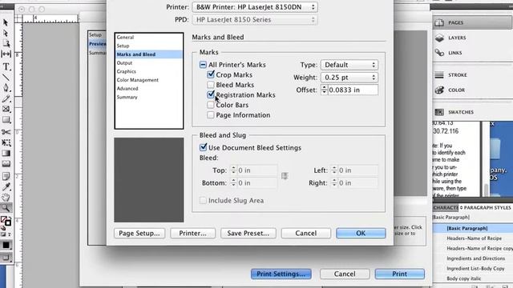This screenshot has width=513, height=288.
Task: Select the Free Transform tool
Action: [6, 142]
